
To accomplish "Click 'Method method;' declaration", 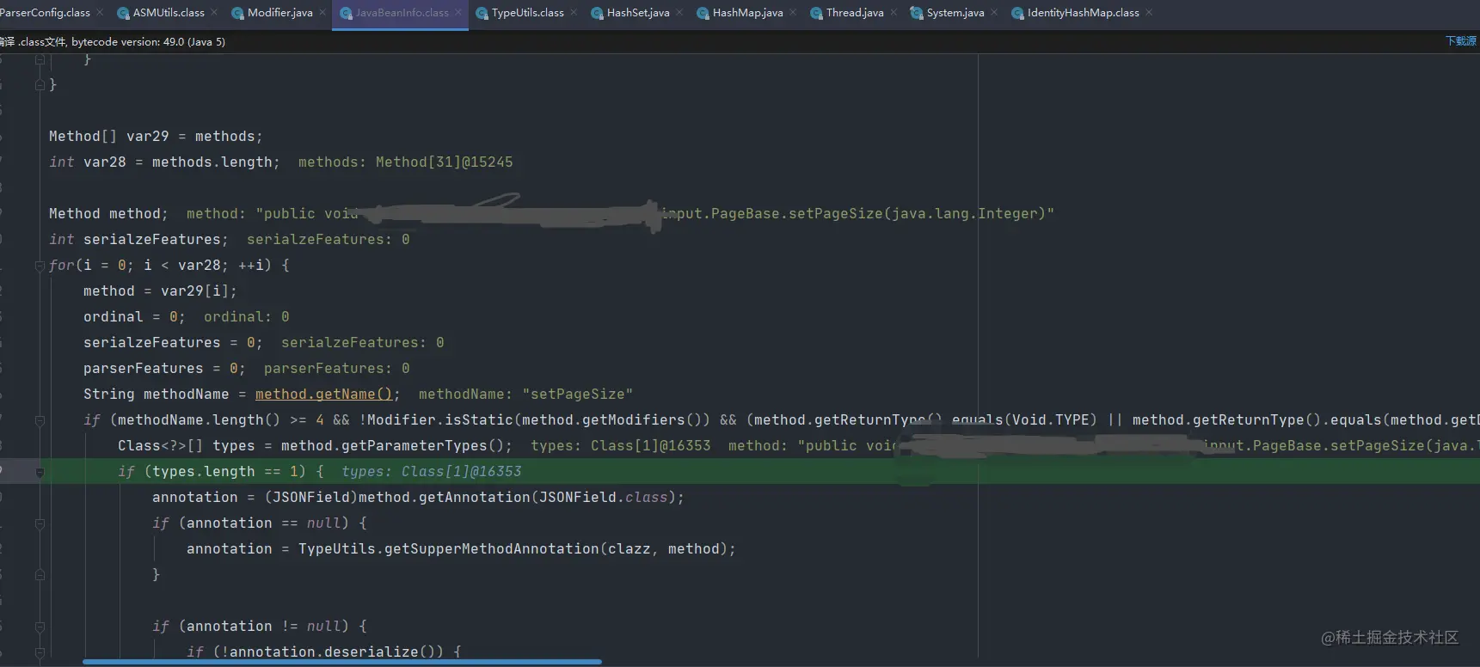I will click(x=108, y=213).
